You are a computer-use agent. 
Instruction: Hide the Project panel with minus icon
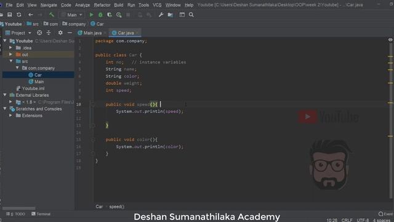pos(70,33)
